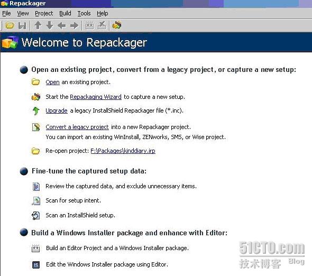Image resolution: width=312 pixels, height=276 pixels.
Task: Click the folder icon beside Re-open project
Action: [x=36, y=151]
